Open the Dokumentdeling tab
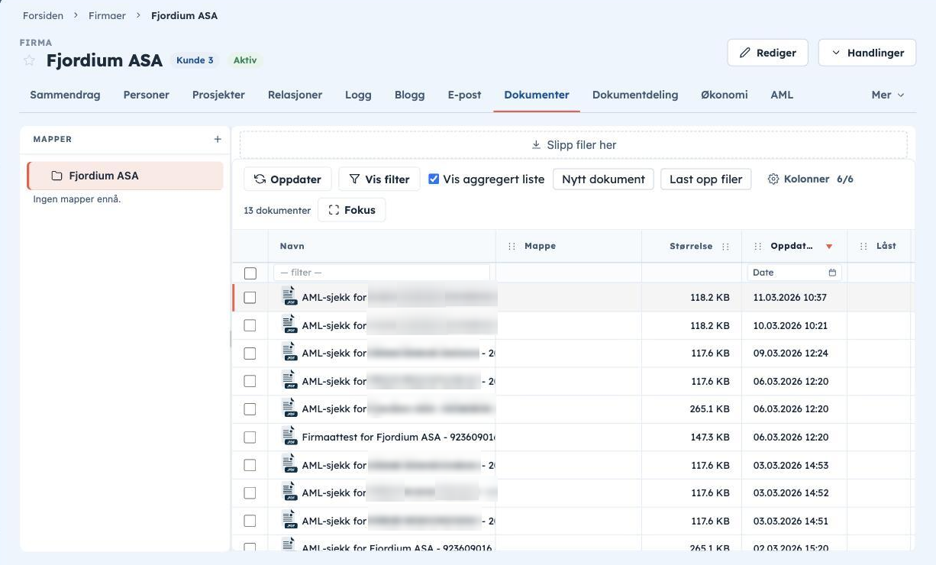The height and width of the screenshot is (565, 936). pyautogui.click(x=635, y=95)
